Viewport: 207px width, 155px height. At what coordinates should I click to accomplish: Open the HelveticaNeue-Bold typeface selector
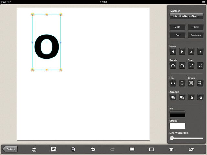coord(186,16)
